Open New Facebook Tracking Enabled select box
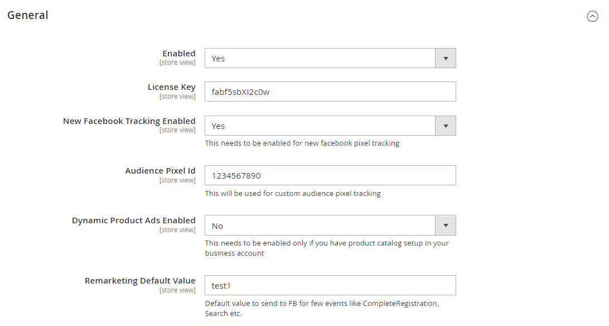This screenshot has height=326, width=609. pos(320,126)
